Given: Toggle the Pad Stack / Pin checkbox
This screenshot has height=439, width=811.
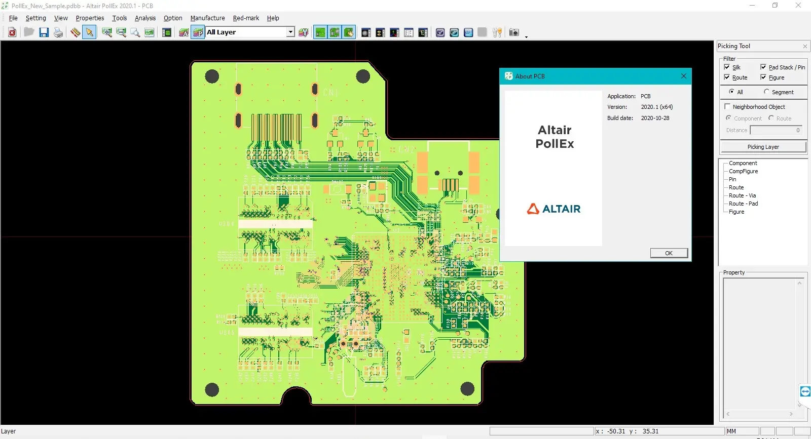Looking at the screenshot, I should click(x=763, y=67).
